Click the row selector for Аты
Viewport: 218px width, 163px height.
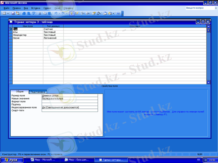11,32
